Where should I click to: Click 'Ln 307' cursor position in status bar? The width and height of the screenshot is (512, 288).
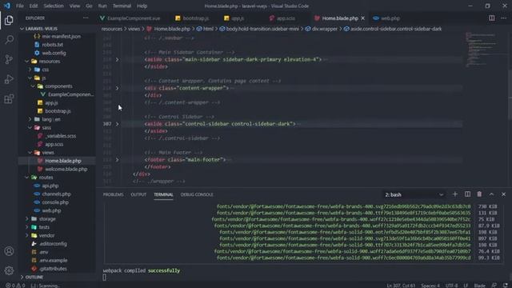pyautogui.click(x=401, y=286)
